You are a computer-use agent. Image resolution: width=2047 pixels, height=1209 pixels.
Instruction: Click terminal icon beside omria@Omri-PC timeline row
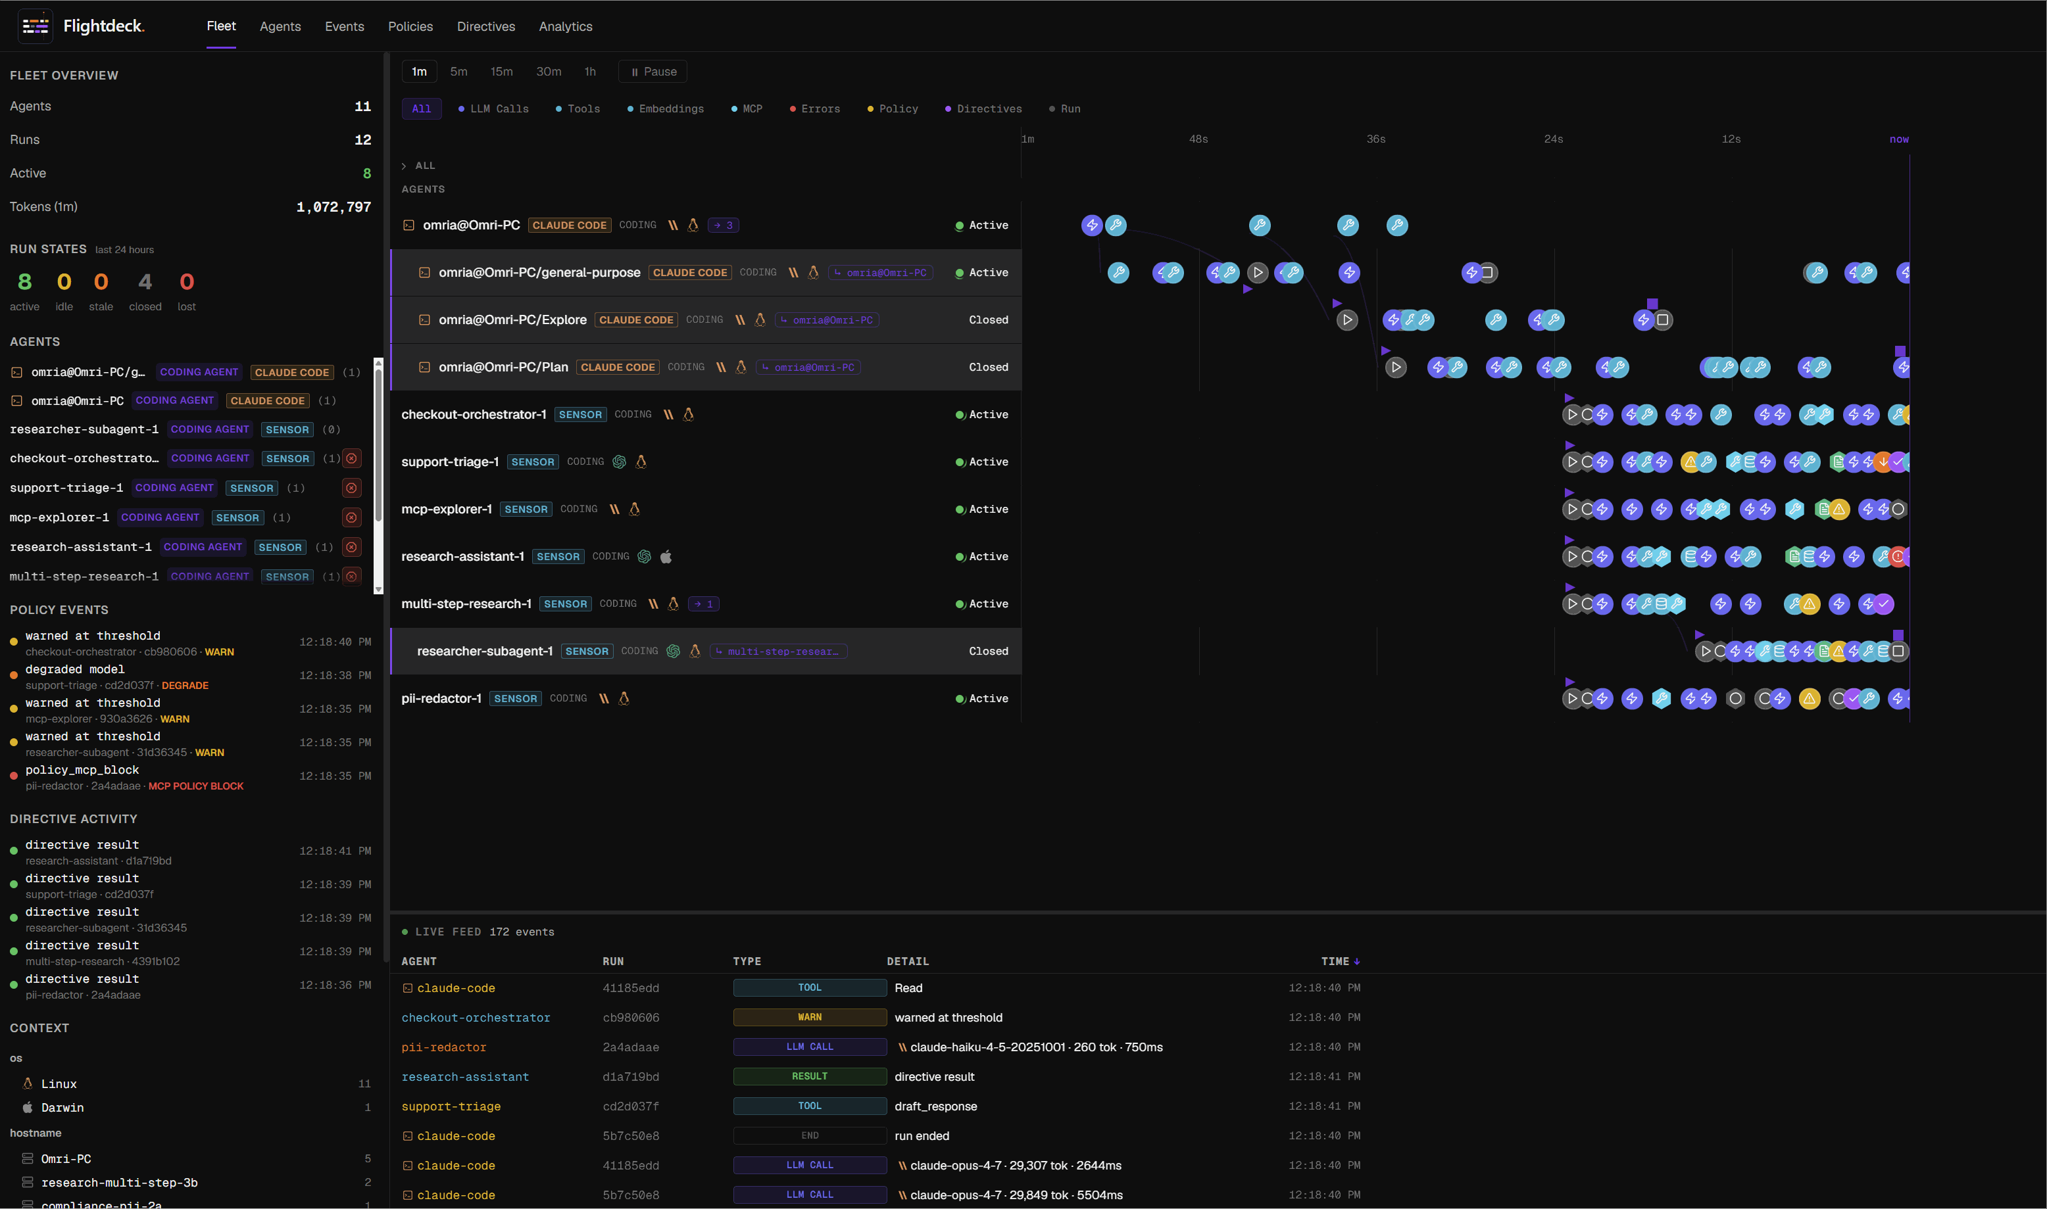(x=409, y=225)
